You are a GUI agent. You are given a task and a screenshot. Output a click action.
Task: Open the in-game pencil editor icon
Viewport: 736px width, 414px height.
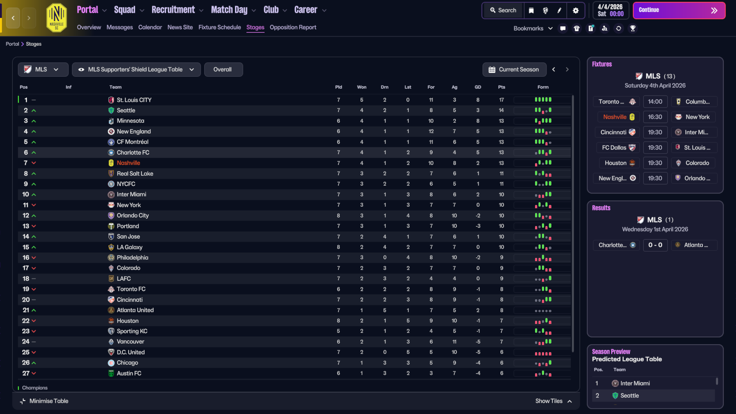tap(559, 10)
